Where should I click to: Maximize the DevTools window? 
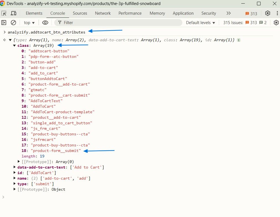point(259,3)
